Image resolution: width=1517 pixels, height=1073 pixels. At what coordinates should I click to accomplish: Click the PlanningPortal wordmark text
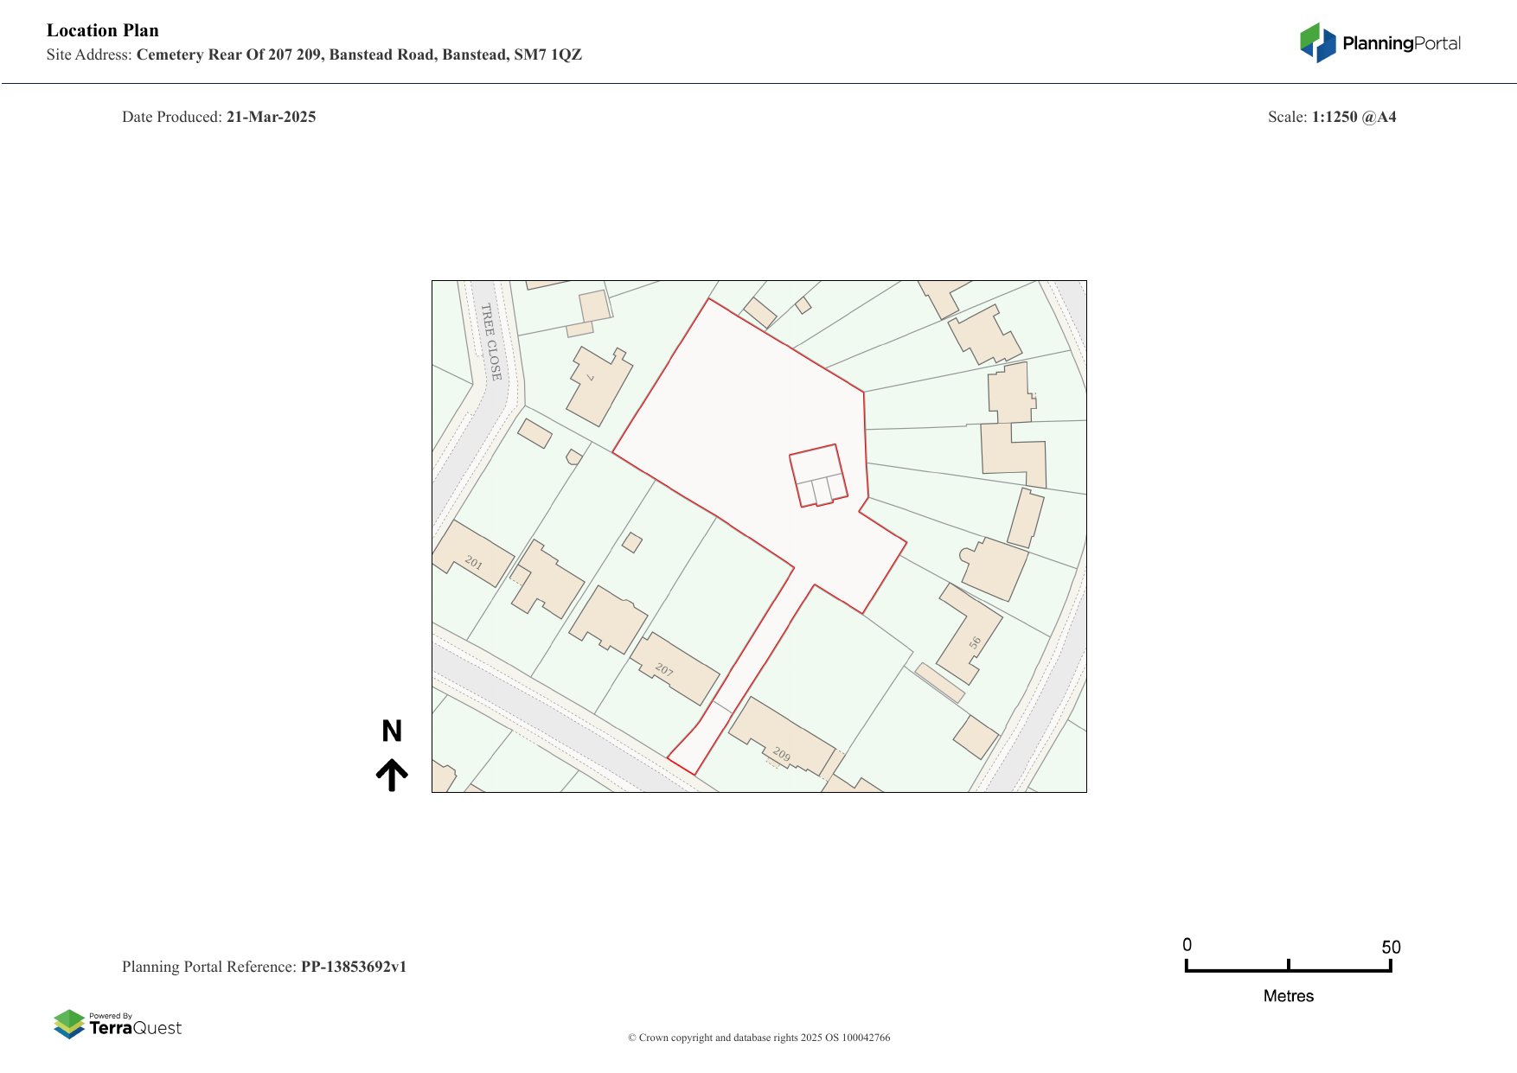click(1401, 43)
